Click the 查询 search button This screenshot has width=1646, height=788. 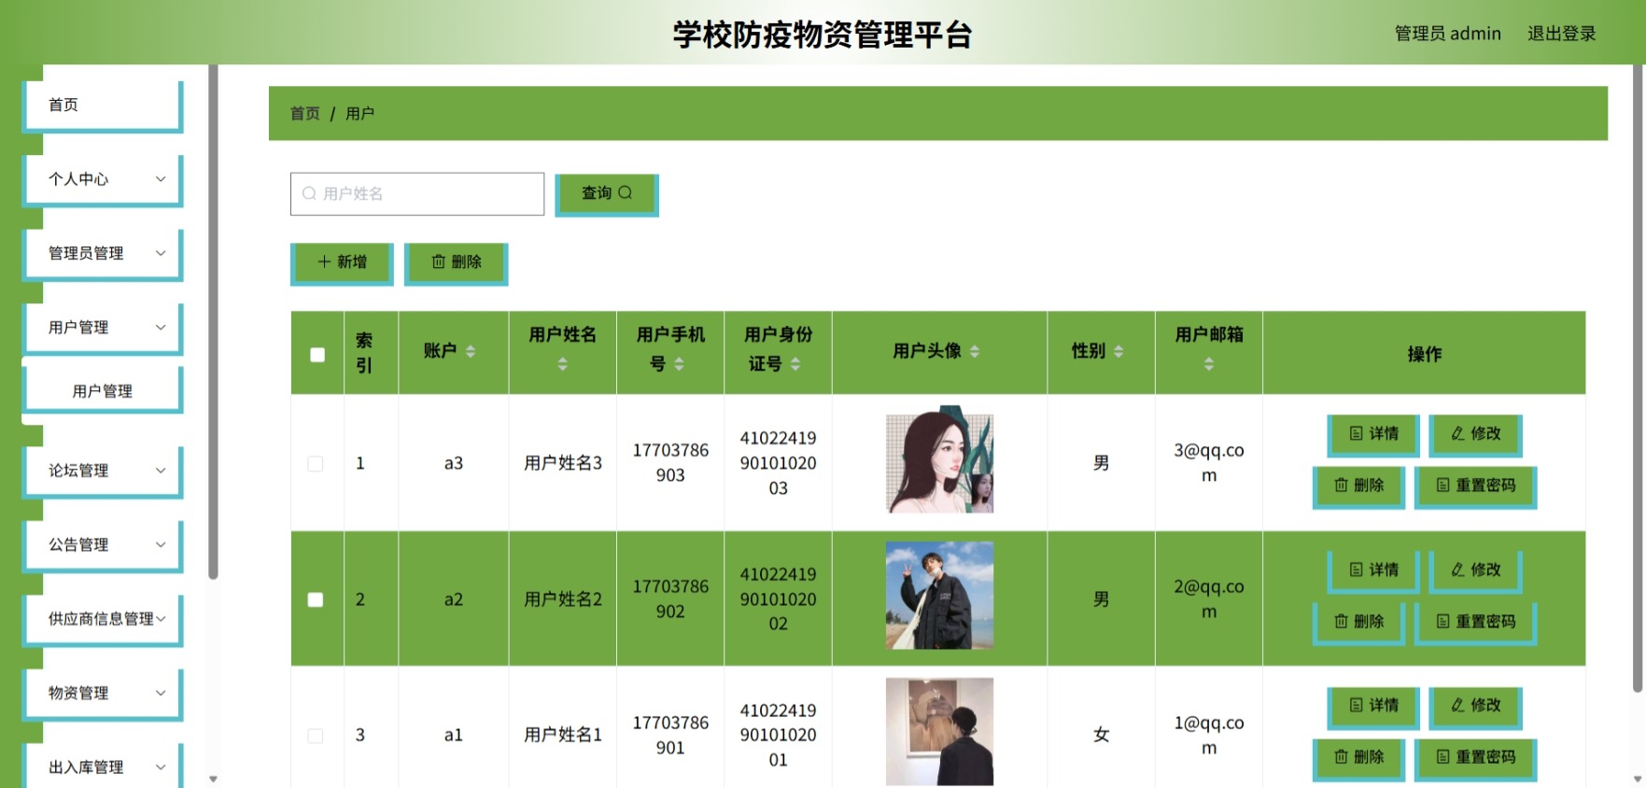pos(607,194)
